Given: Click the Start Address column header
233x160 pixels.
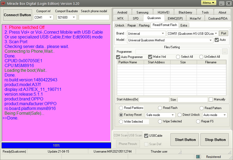Looking at the screenshot, I should (x=157, y=62).
